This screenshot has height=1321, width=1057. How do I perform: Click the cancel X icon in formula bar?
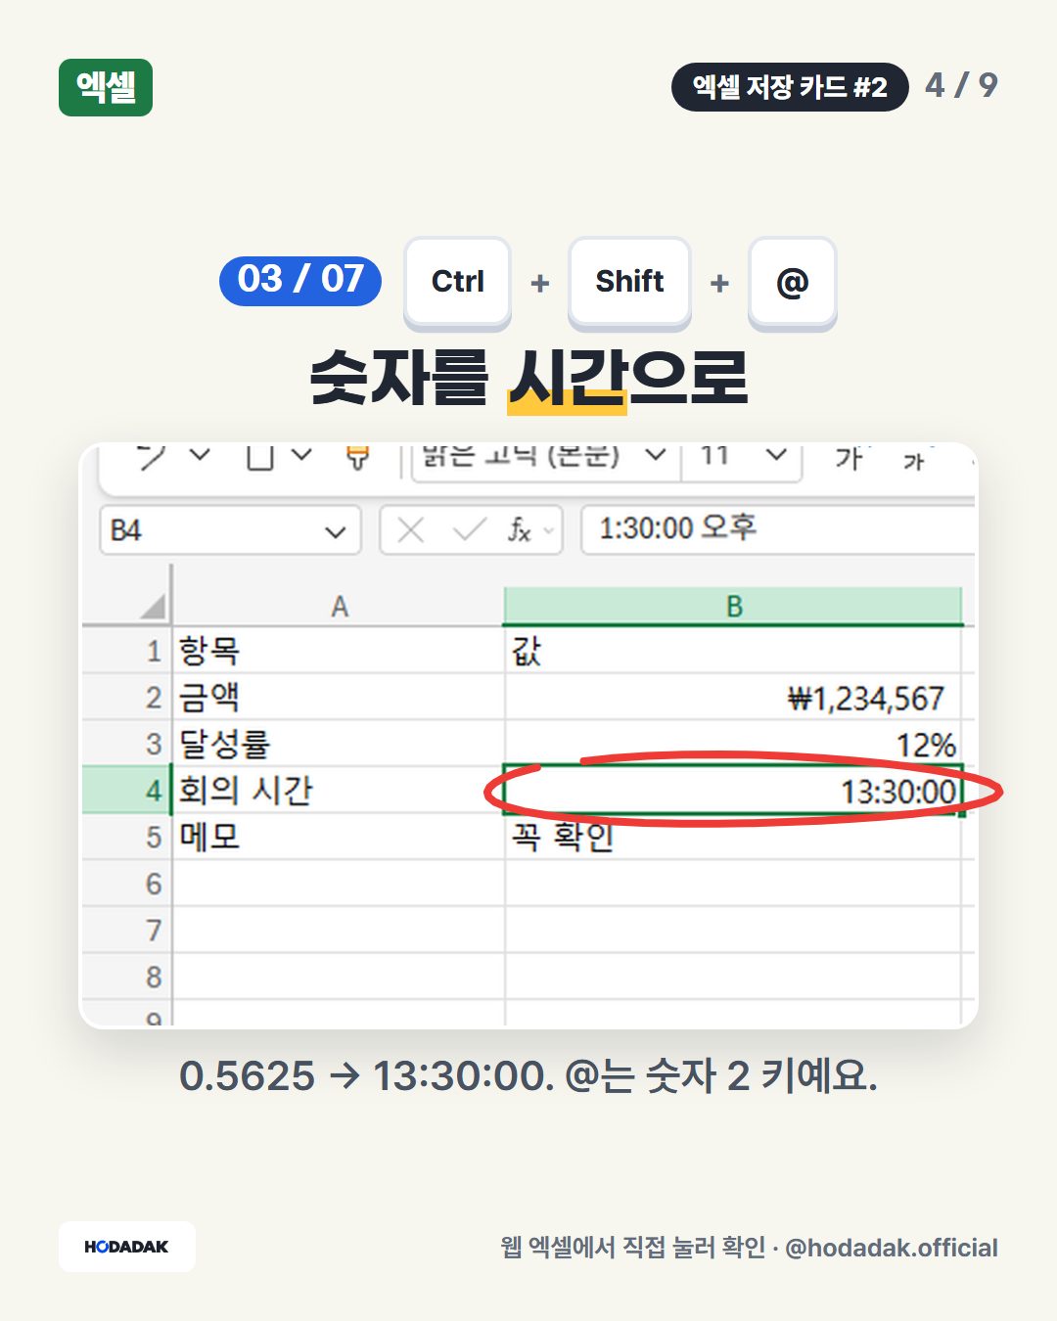click(411, 530)
